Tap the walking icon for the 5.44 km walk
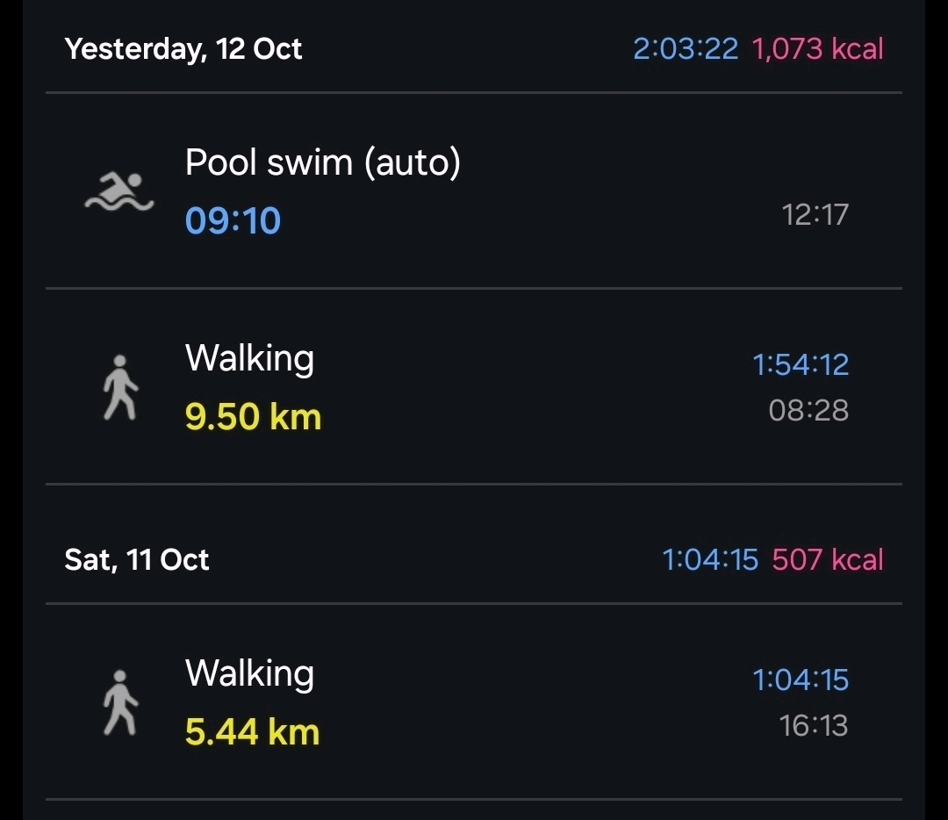 point(120,702)
